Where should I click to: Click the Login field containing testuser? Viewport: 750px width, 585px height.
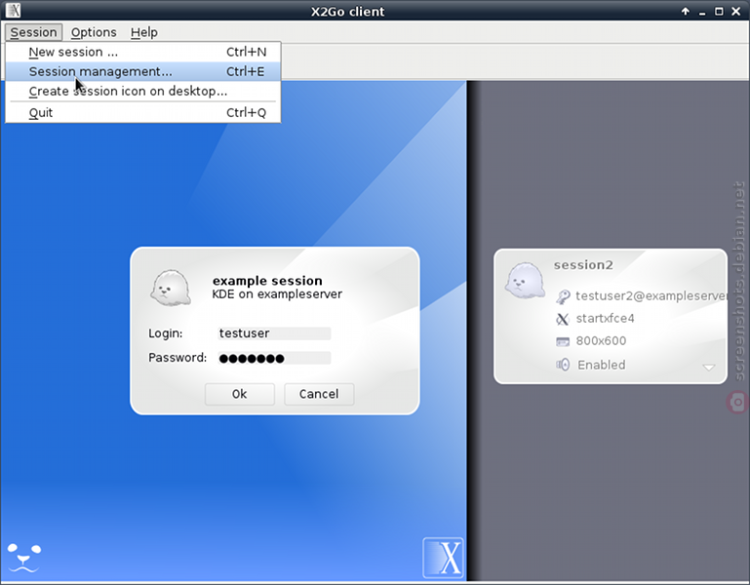(x=274, y=333)
